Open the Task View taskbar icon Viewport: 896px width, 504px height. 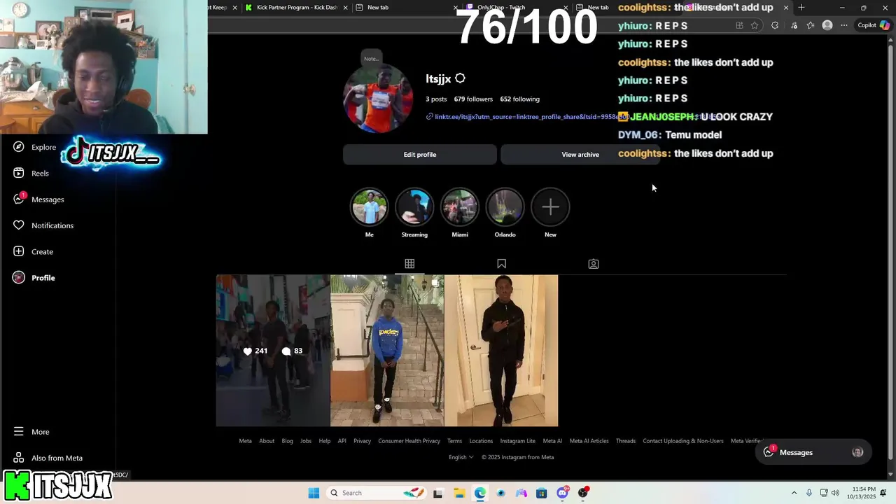(437, 493)
